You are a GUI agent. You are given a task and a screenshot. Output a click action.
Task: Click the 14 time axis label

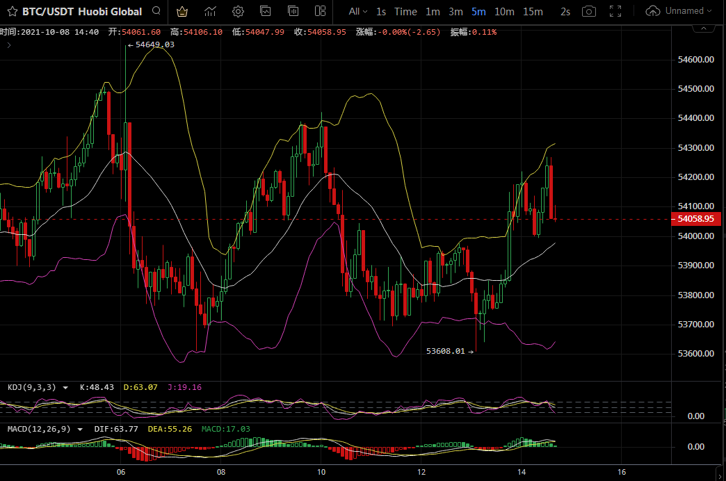pyautogui.click(x=522, y=472)
